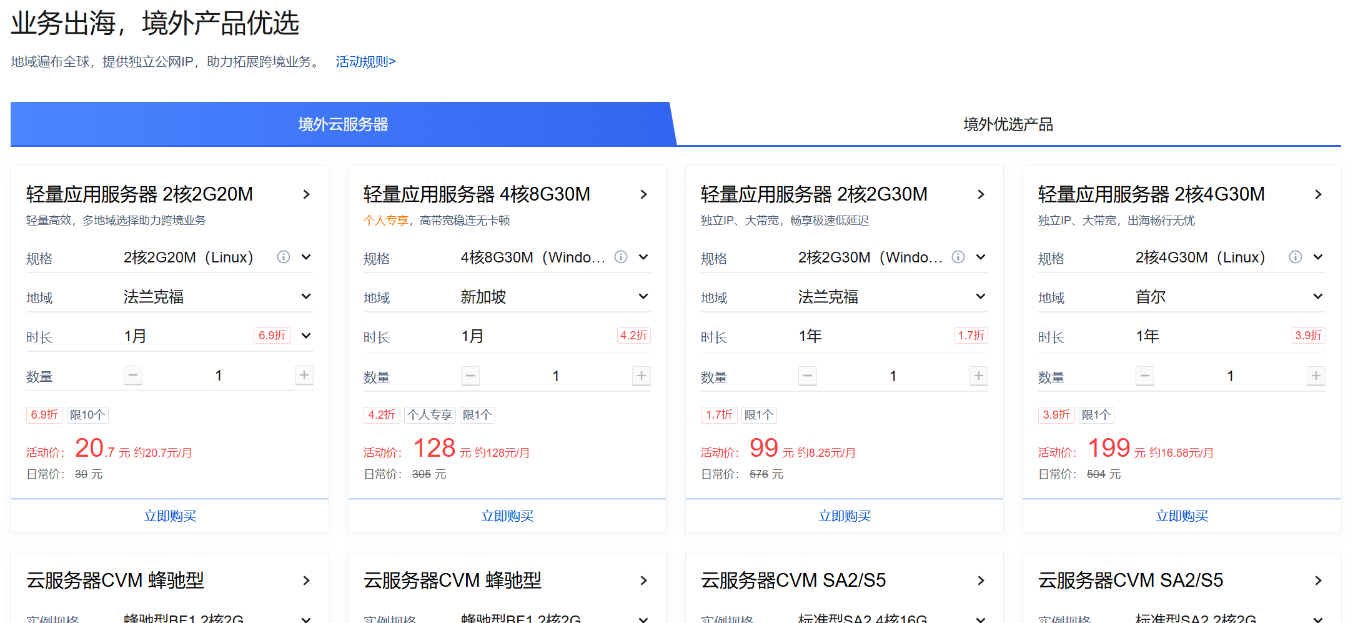Click 1.7折 tag beside 限1个

click(719, 415)
